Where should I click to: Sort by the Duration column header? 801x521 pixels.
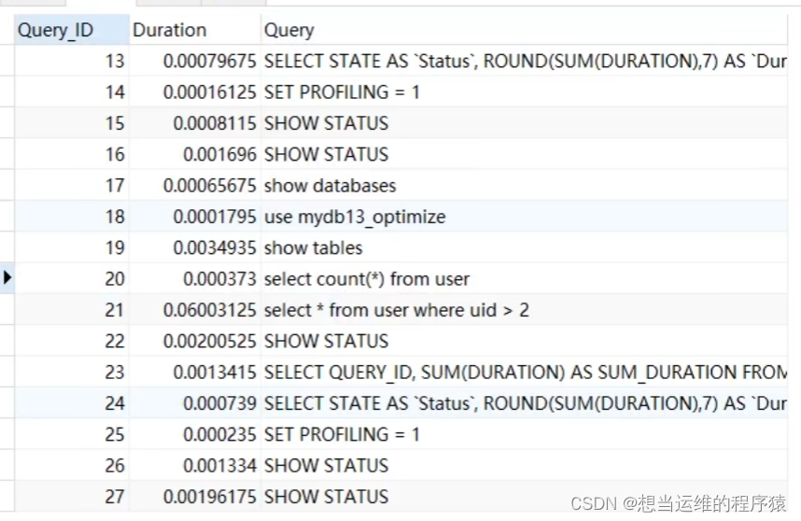(x=169, y=30)
